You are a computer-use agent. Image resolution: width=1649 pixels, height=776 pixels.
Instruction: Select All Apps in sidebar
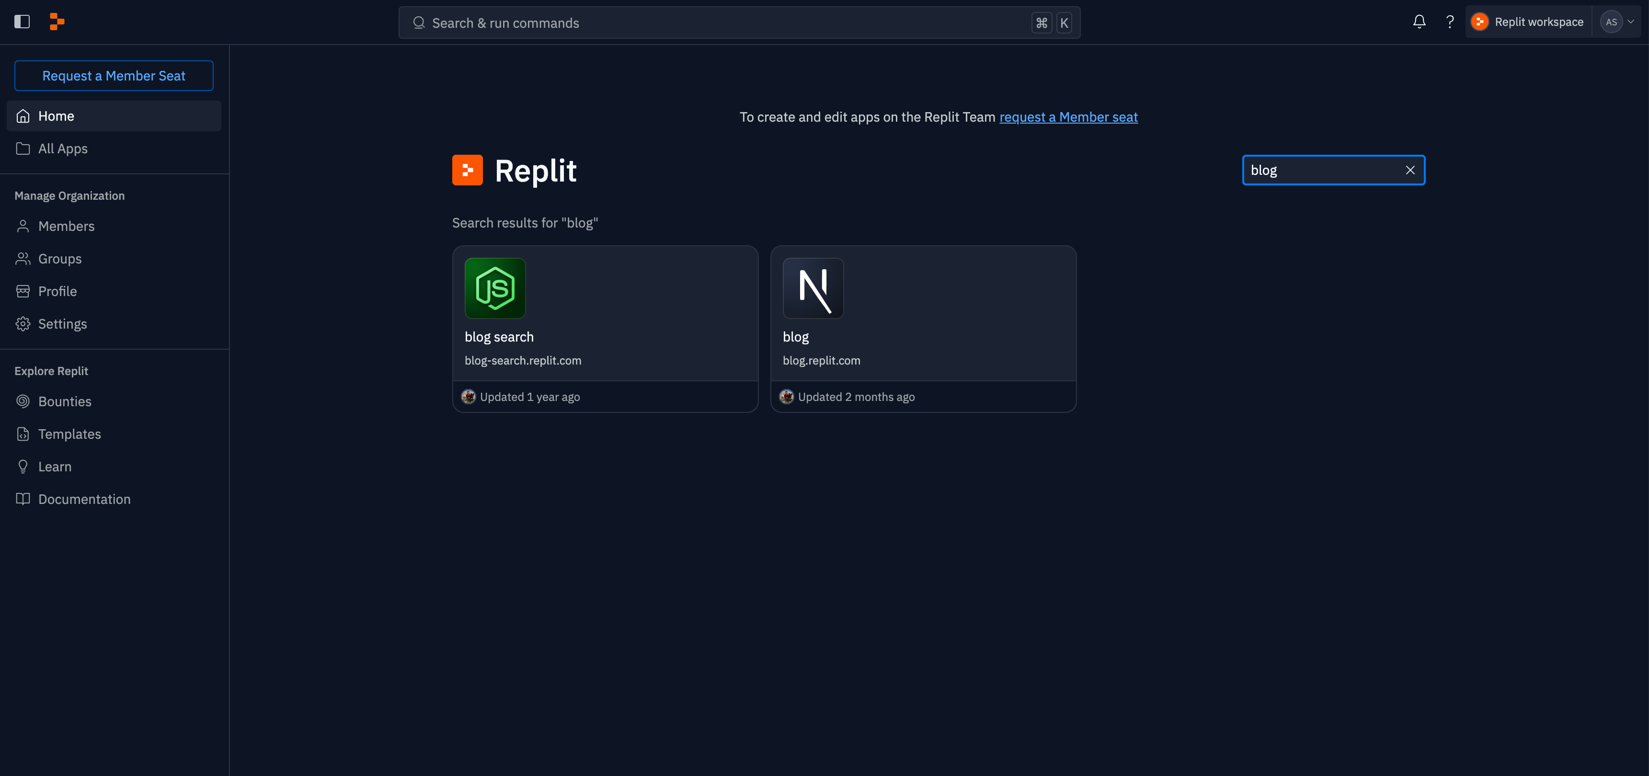coord(63,148)
